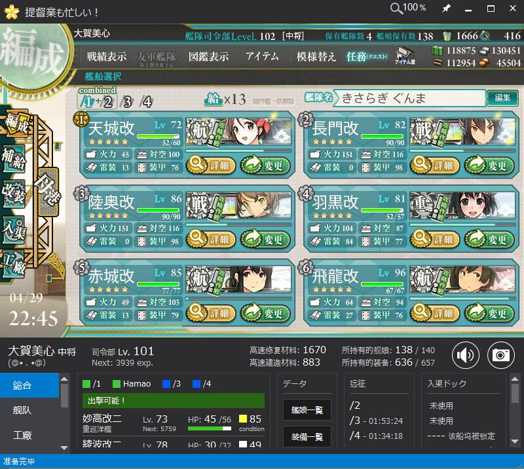Click admiral name 大賀美心 in game header
The height and width of the screenshot is (469, 524).
click(x=92, y=33)
